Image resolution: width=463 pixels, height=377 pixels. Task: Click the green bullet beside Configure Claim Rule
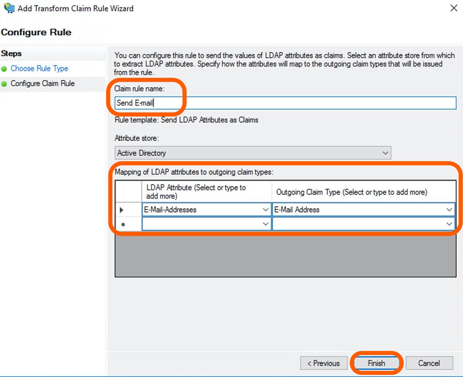(x=4, y=84)
